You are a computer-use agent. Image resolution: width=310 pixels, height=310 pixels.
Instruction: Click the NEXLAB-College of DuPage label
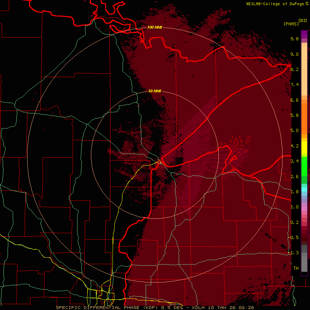point(277,4)
